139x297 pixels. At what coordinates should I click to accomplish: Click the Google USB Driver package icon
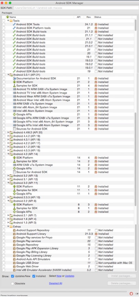pos(14,263)
